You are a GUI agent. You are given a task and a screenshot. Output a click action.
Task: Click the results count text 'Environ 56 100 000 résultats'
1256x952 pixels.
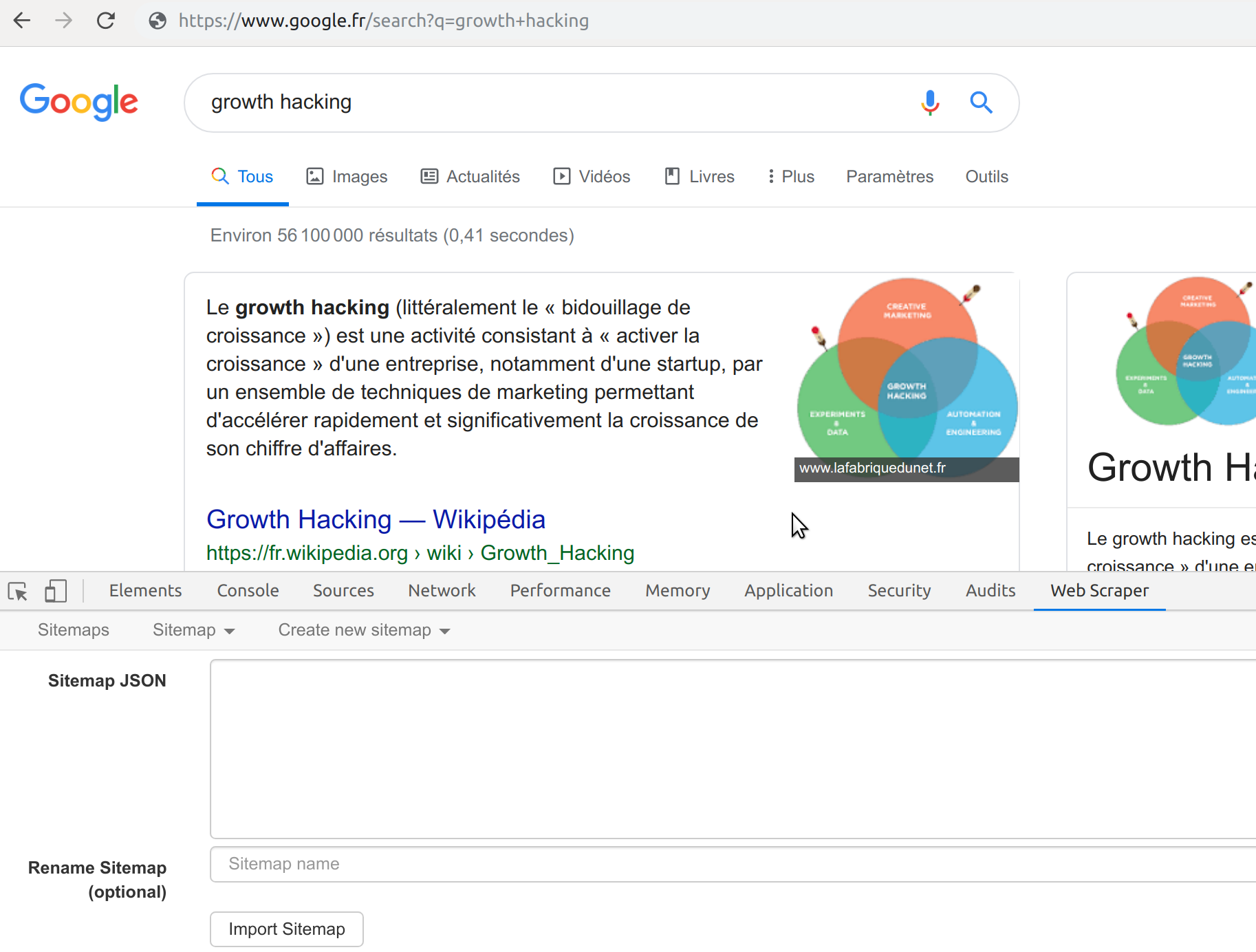(324, 236)
